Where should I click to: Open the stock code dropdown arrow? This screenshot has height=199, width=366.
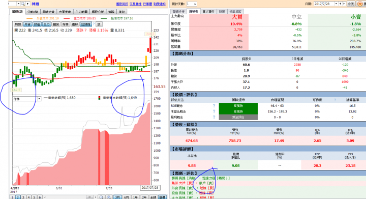coord(18,4)
